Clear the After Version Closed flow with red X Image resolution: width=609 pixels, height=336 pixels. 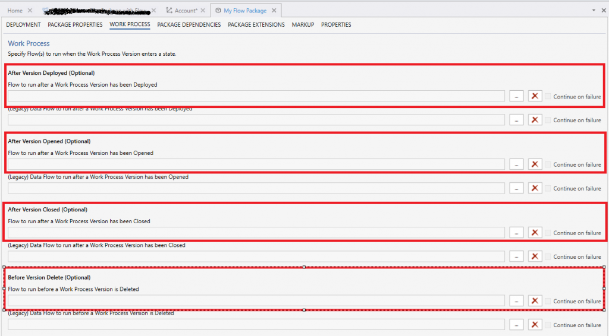coord(535,233)
